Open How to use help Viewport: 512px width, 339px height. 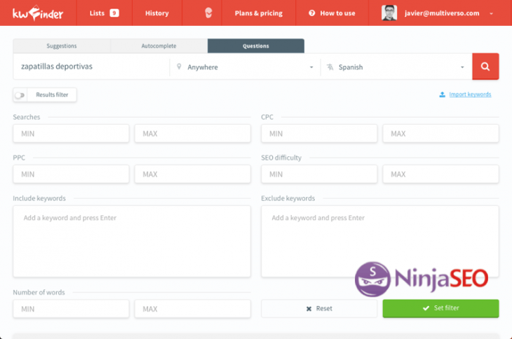click(x=332, y=13)
